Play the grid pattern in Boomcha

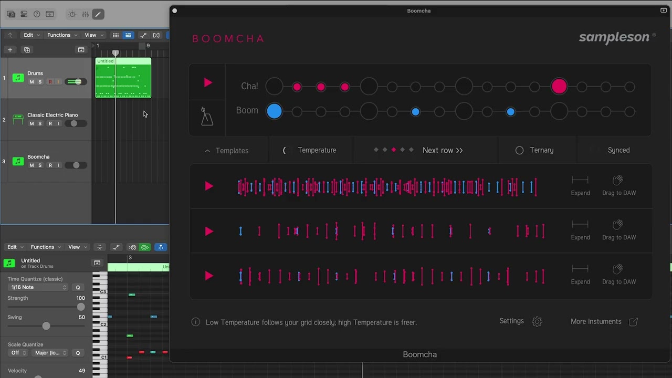(x=208, y=82)
